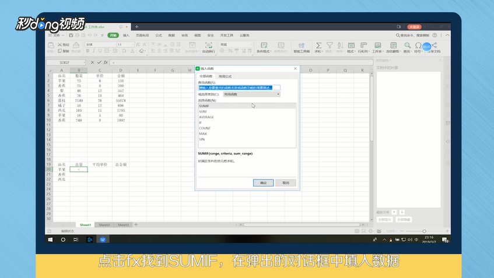Viewport: 494px width, 278px height.
Task: Click the function search input field
Action: click(239, 87)
